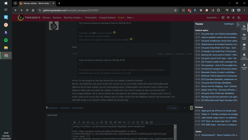Go to previous page with Vorige button
This screenshot has height=140, width=248.
[172, 108]
